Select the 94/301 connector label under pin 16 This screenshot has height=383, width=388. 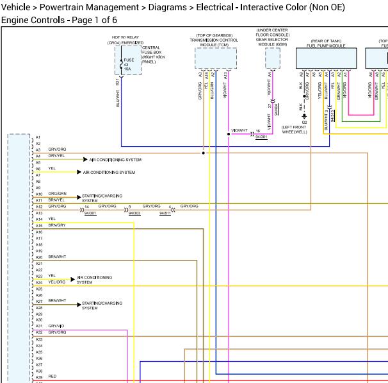[261, 137]
